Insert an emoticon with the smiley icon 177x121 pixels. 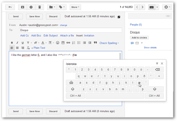[x=58, y=43]
